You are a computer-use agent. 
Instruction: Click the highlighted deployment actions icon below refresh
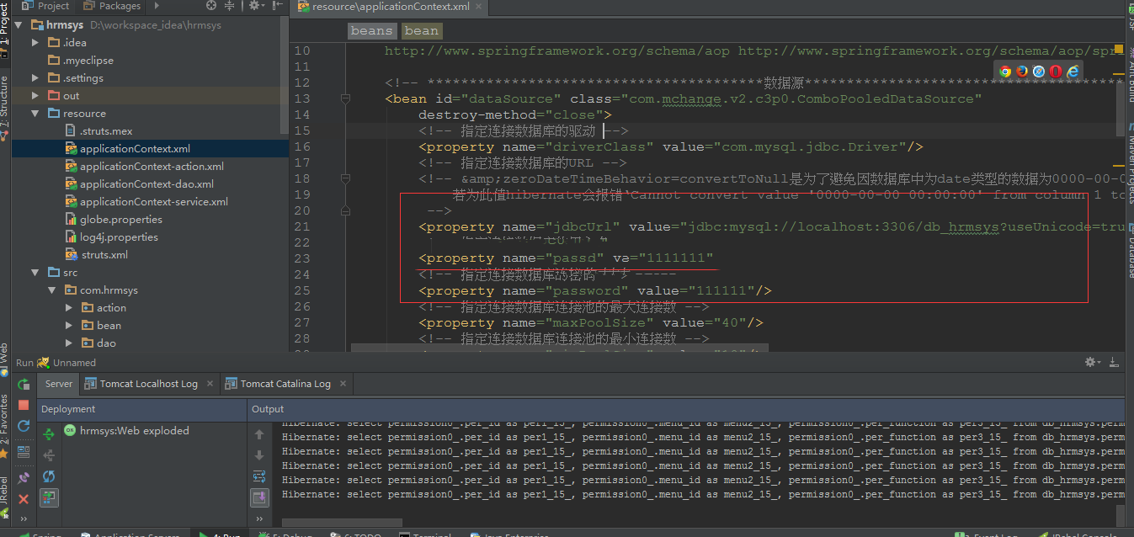tap(49, 498)
